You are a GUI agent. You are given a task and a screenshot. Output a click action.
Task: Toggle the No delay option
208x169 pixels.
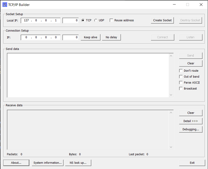click(111, 37)
